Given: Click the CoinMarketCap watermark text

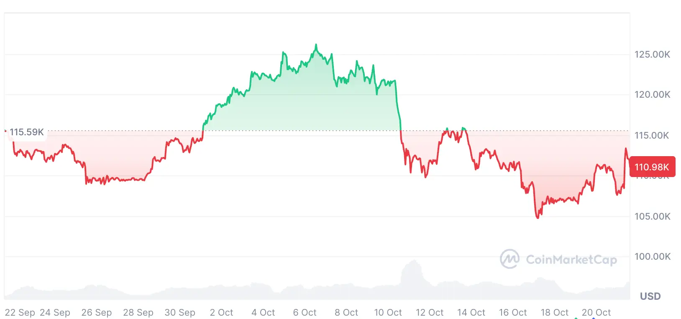Looking at the screenshot, I should pos(571,260).
